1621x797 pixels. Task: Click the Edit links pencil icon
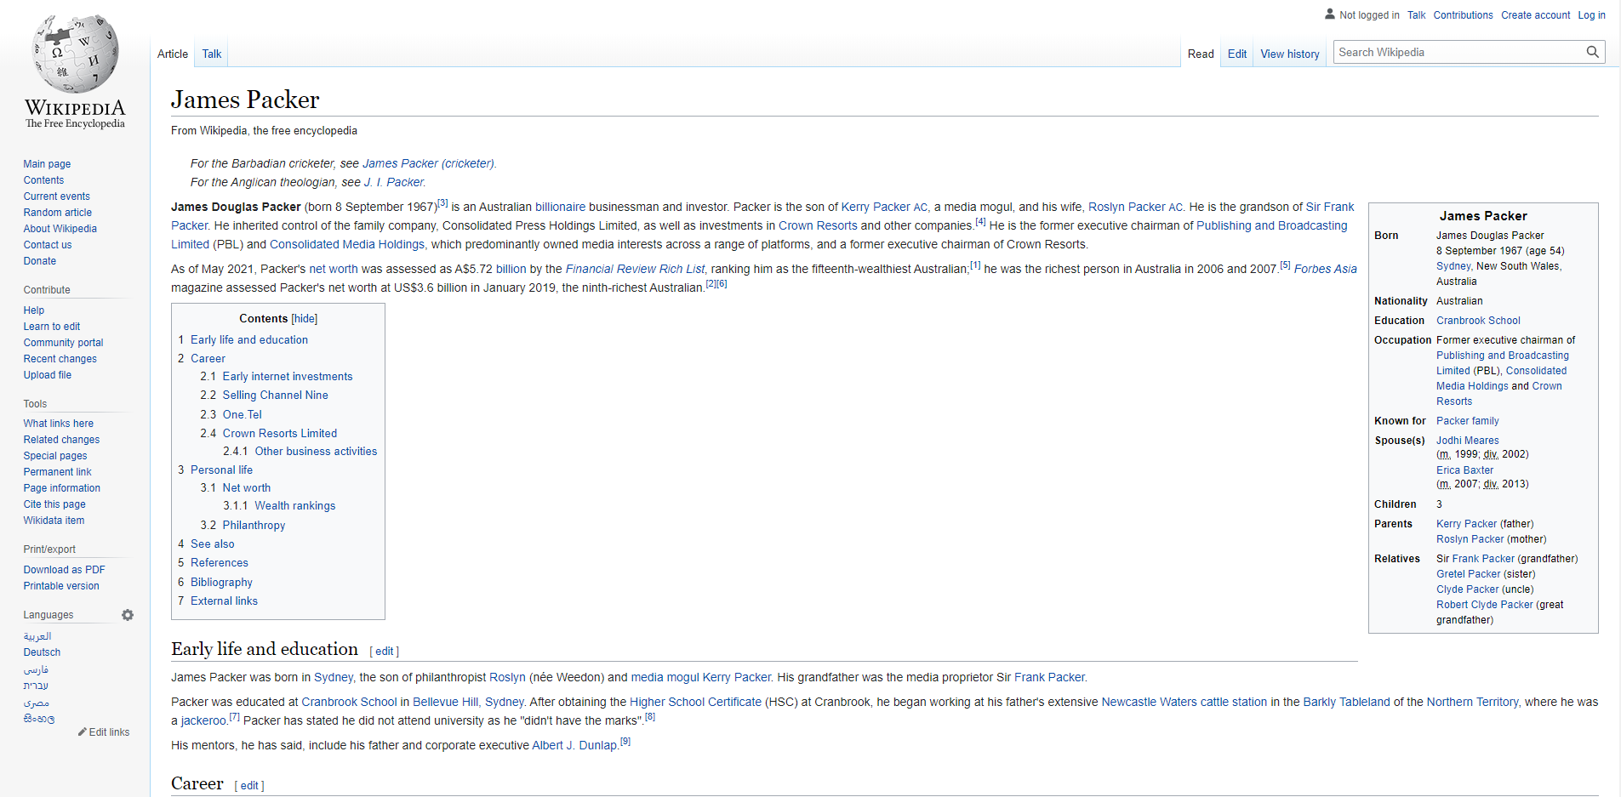click(x=83, y=732)
